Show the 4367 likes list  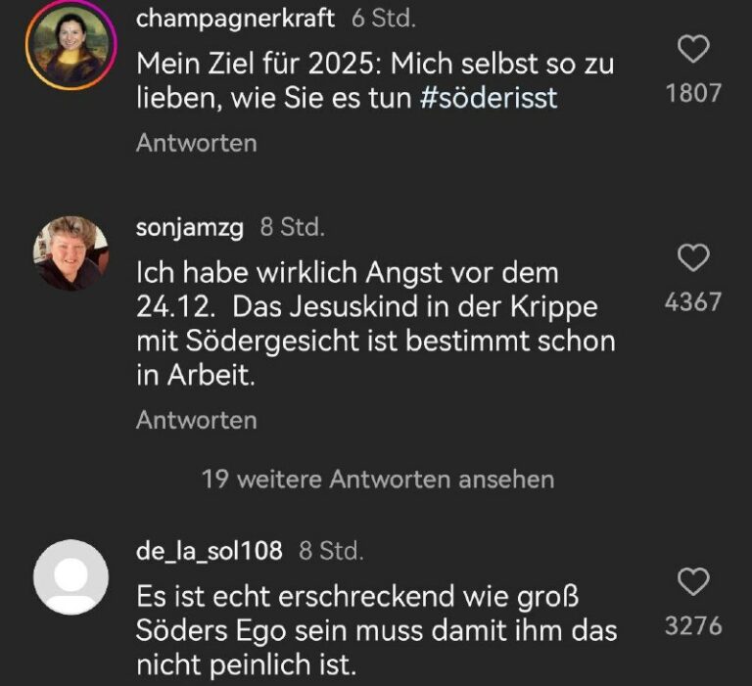pyautogui.click(x=693, y=302)
